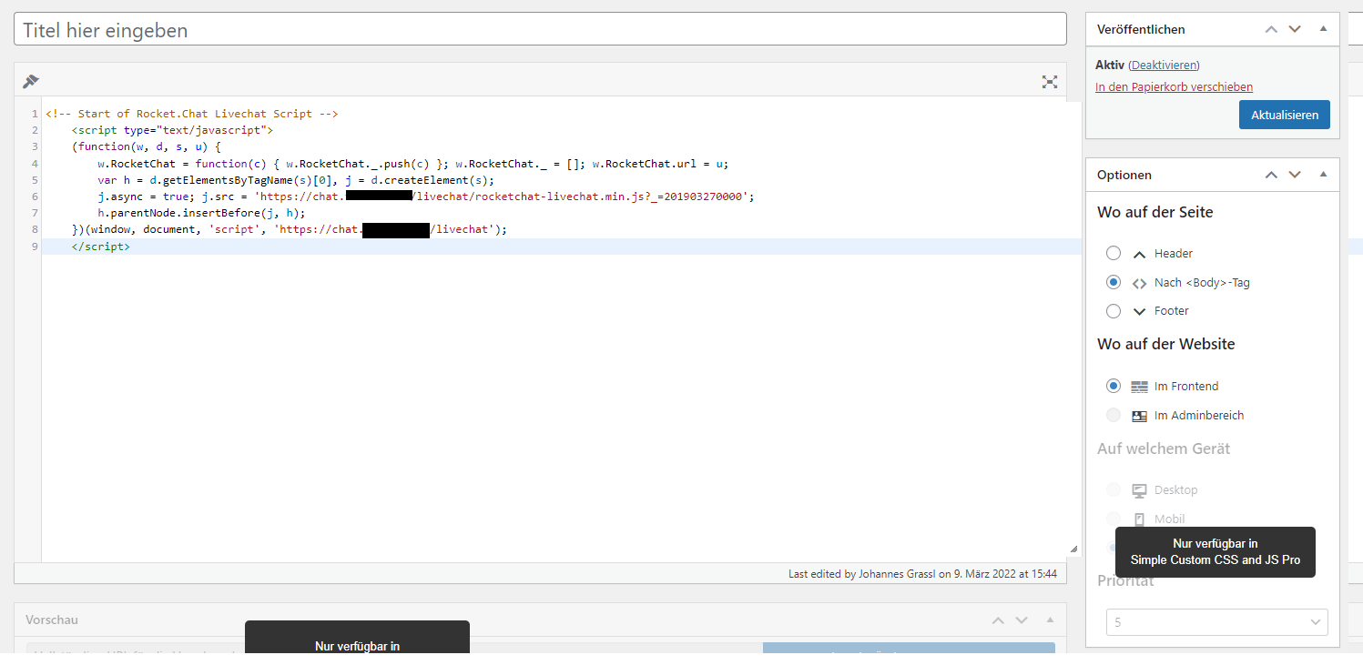
Task: Click the Im Frontend layout icon
Action: (x=1139, y=387)
